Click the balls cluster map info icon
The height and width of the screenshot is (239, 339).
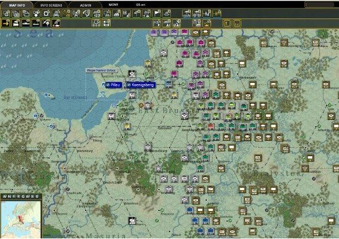point(36,14)
